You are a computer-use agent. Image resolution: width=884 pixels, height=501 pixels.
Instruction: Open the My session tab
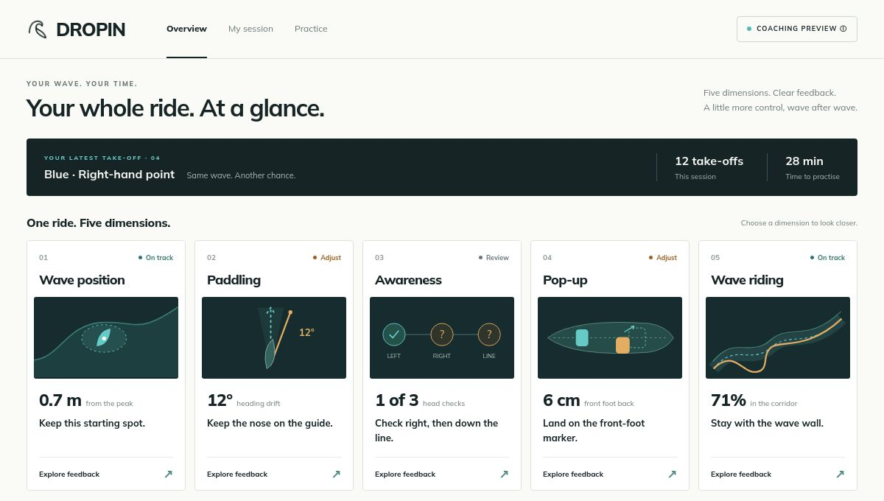250,29
